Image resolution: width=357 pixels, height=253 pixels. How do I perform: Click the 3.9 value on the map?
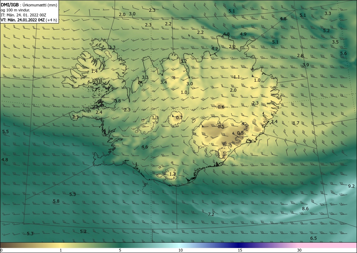coord(306,65)
